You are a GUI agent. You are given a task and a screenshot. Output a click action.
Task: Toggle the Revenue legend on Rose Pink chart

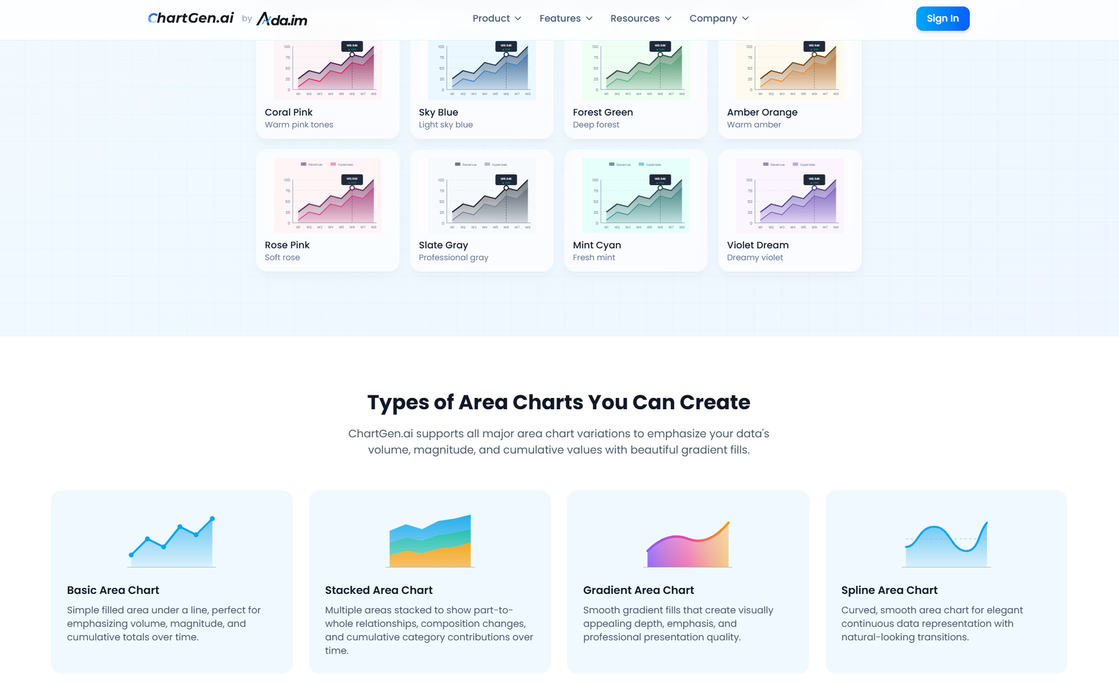(311, 163)
